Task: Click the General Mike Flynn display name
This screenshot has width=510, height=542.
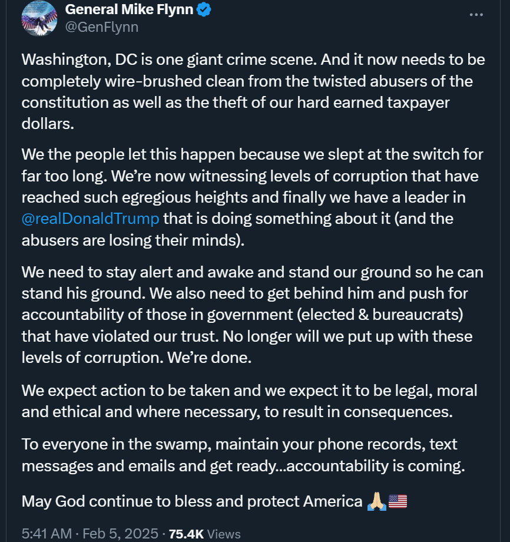Action: tap(129, 9)
